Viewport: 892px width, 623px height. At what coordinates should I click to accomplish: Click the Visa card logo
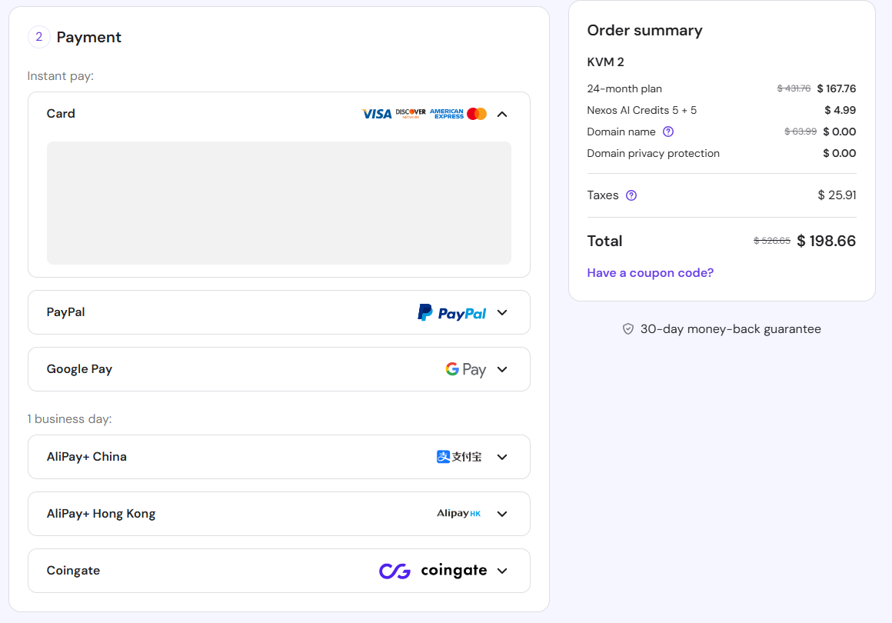(377, 115)
